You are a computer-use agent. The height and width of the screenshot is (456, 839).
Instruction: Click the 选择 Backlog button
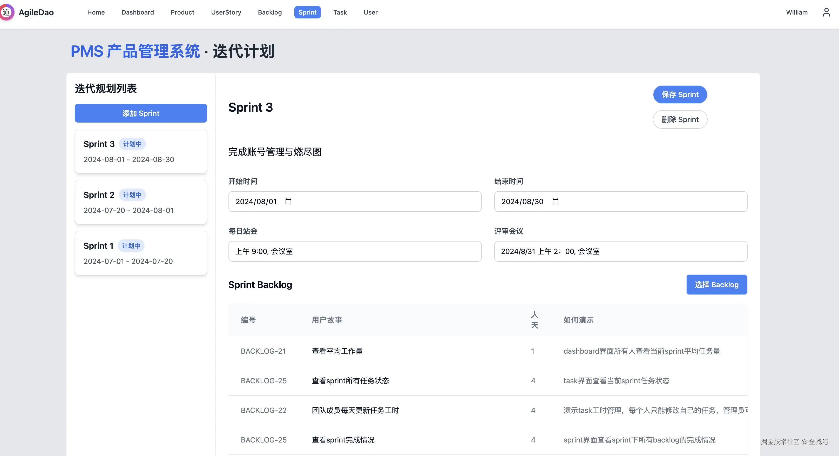pyautogui.click(x=716, y=284)
